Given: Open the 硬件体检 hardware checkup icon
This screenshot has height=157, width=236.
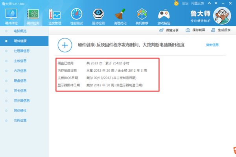Looking at the screenshot, I should [x=11, y=14].
